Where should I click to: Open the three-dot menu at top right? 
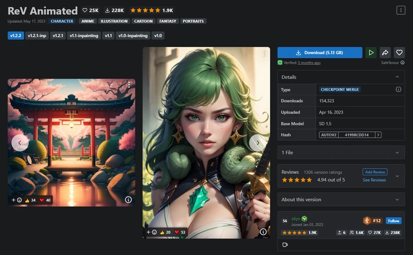coord(401,10)
